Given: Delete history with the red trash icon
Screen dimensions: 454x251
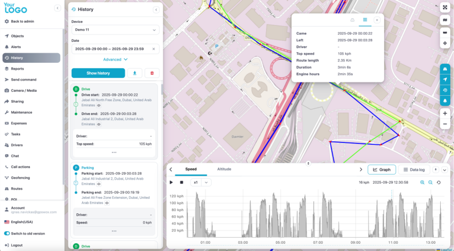Looking at the screenshot, I should tap(152, 73).
